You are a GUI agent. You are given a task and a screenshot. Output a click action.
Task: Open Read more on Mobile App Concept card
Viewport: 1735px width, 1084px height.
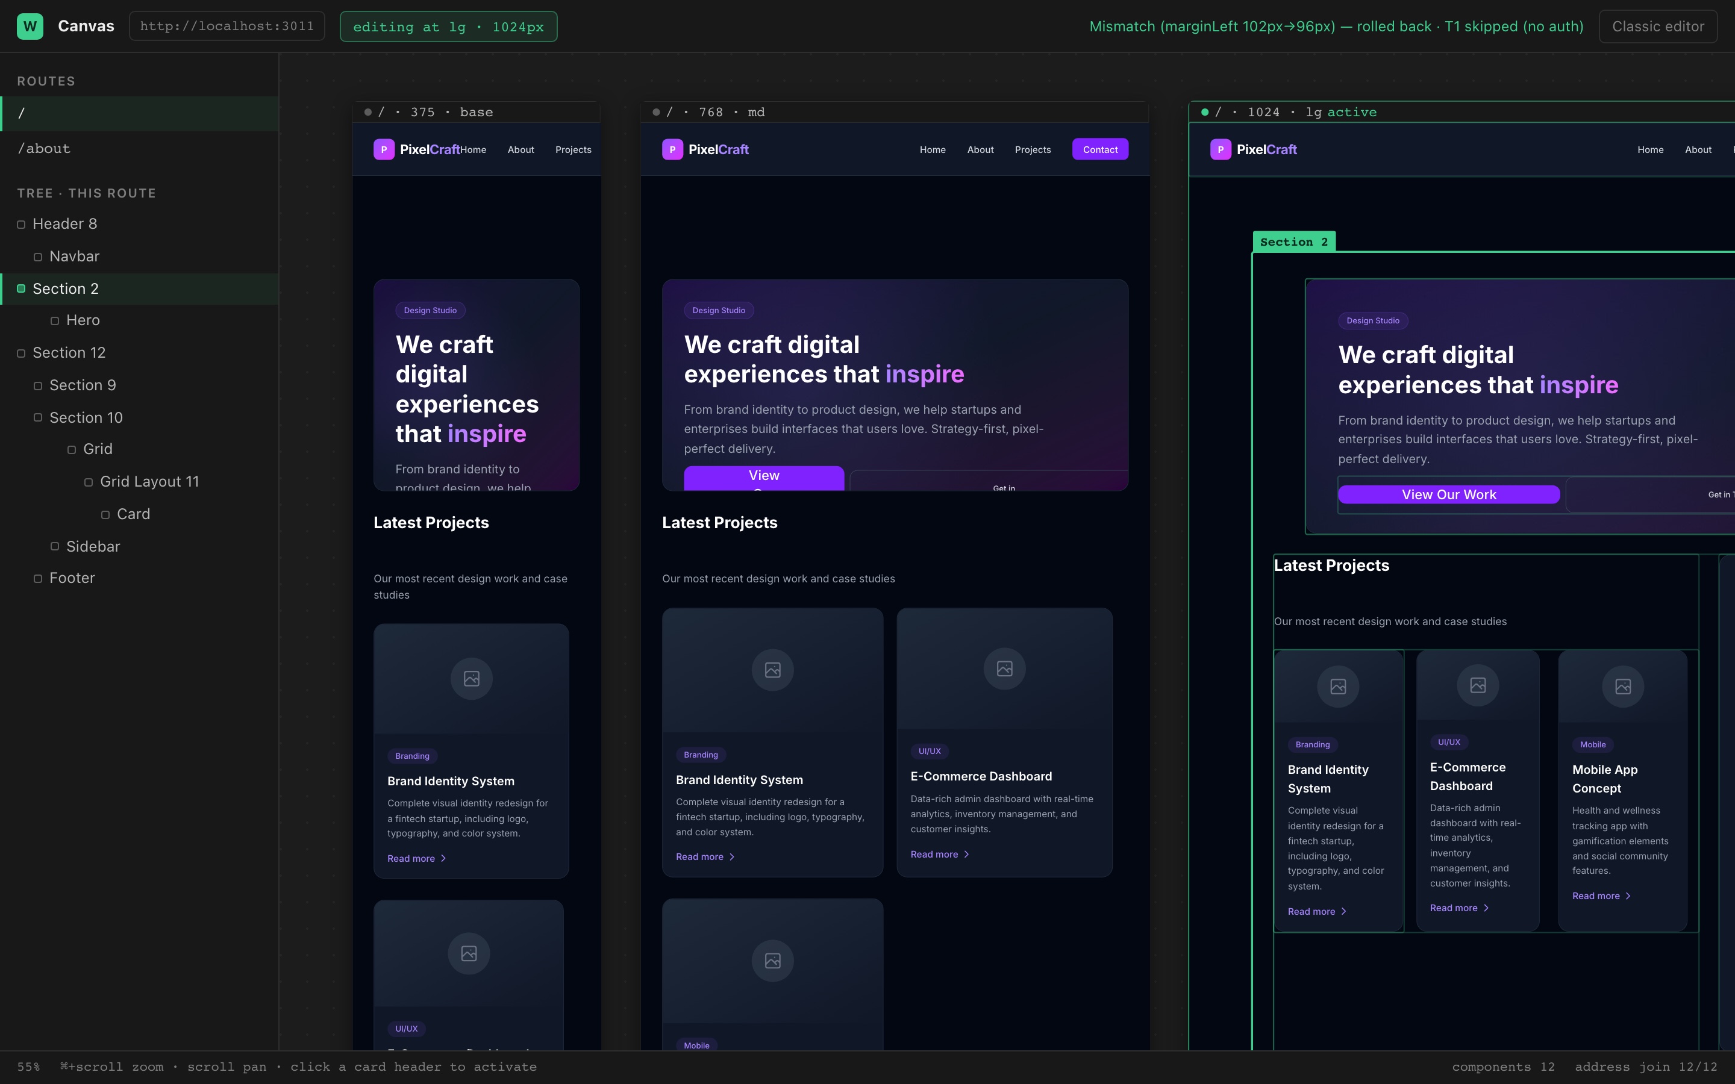click(x=1602, y=896)
